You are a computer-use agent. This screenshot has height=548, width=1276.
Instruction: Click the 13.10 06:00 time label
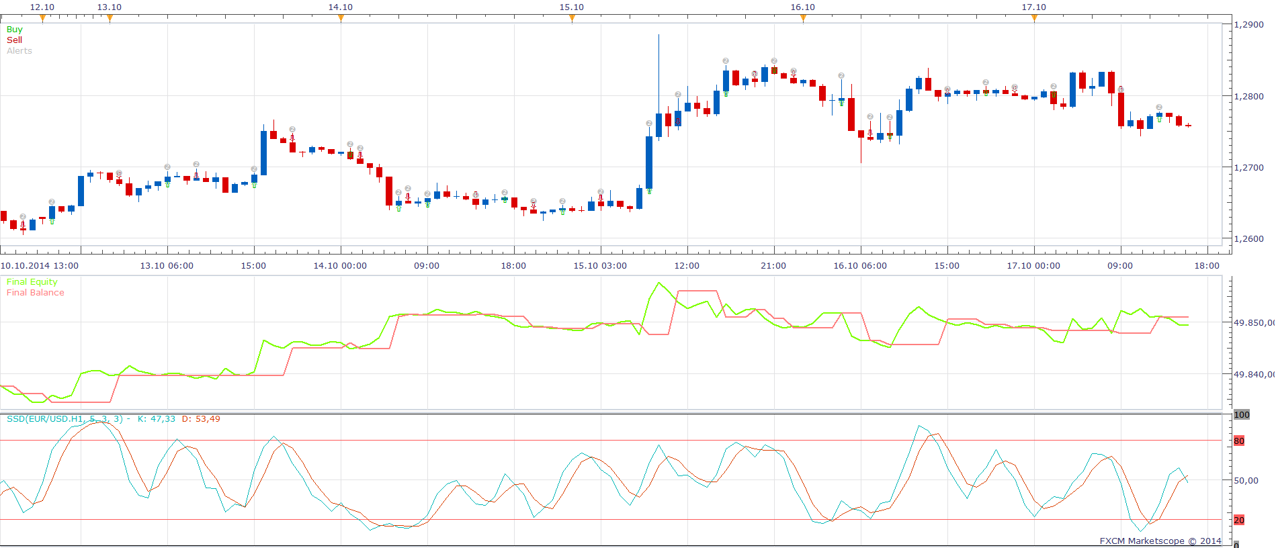pyautogui.click(x=167, y=266)
